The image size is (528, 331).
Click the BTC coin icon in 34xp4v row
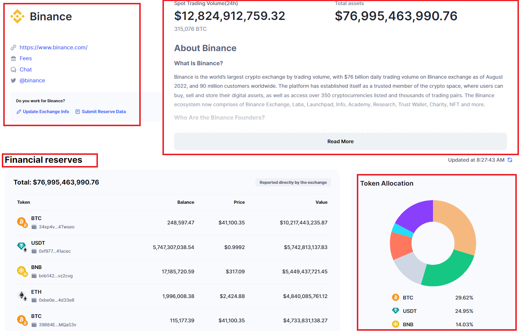pos(22,222)
